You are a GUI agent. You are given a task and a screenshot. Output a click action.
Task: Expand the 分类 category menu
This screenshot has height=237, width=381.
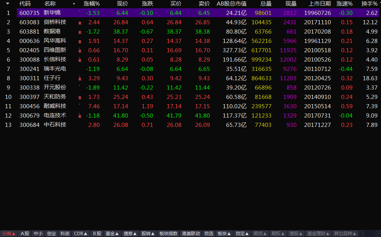[9, 234]
